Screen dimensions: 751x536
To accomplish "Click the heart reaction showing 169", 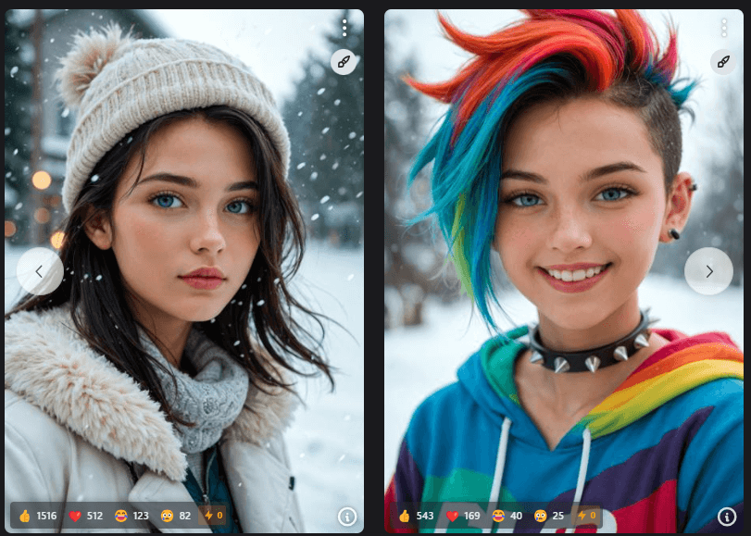I will tap(463, 516).
